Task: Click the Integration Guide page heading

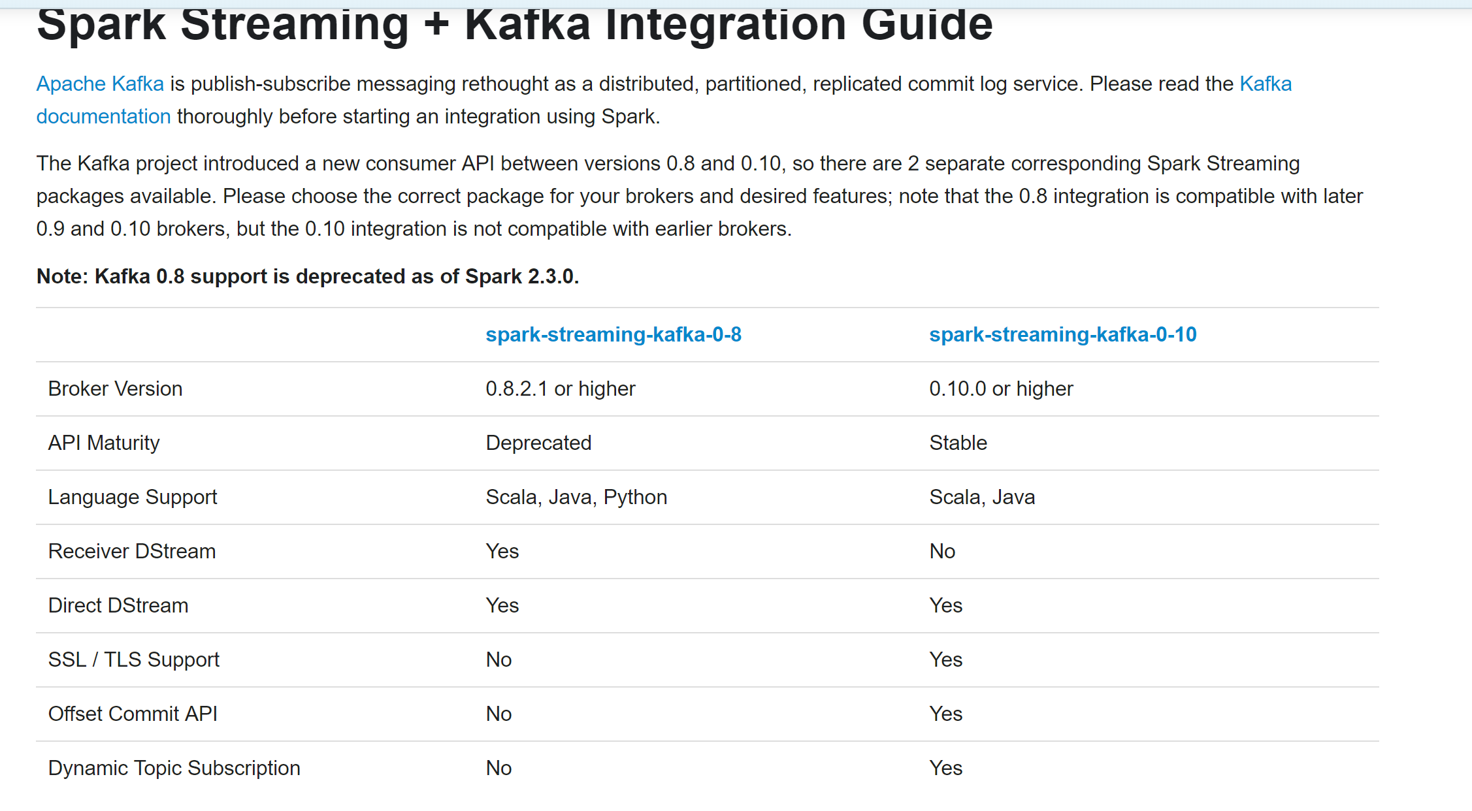Action: click(515, 25)
